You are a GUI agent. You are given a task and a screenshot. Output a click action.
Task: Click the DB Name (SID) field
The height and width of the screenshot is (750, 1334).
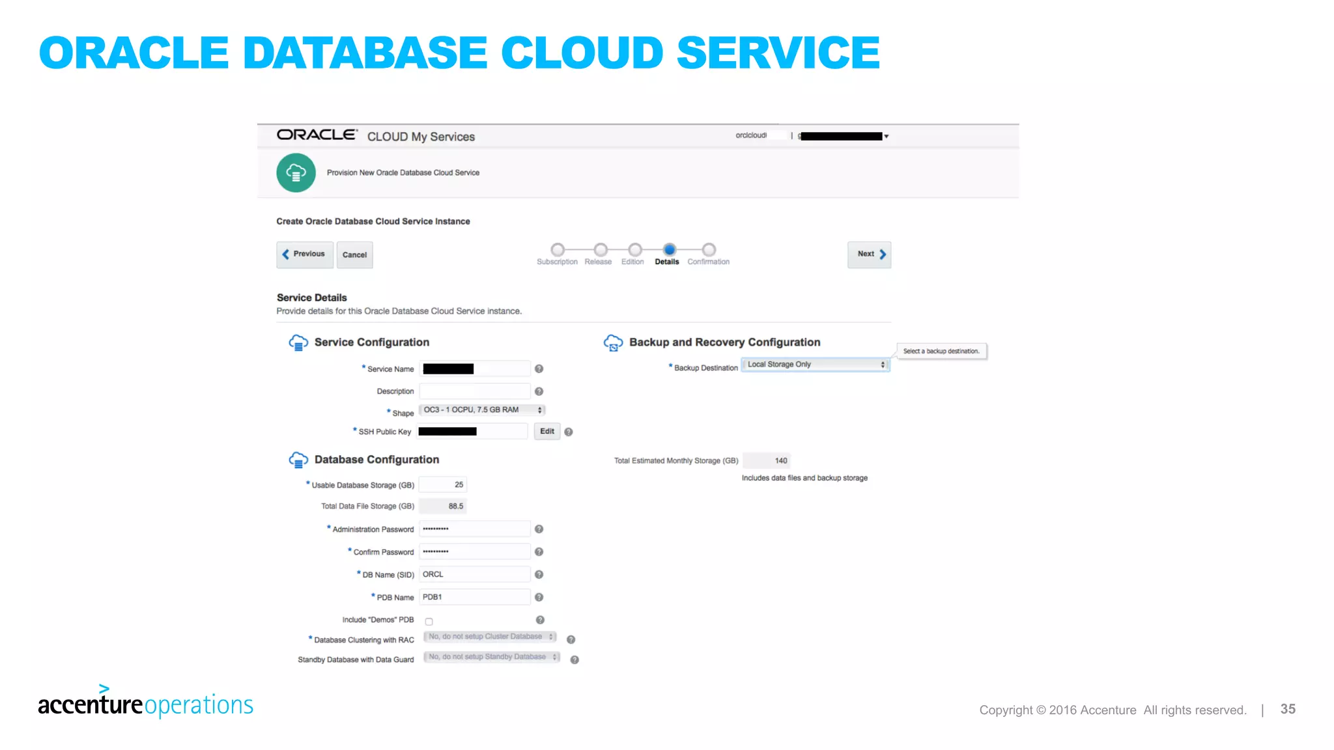pyautogui.click(x=475, y=574)
